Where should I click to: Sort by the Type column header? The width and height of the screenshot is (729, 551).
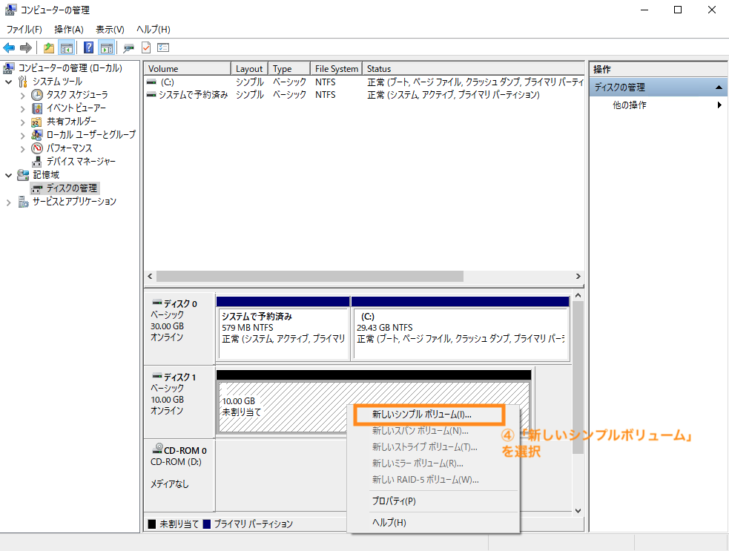289,68
